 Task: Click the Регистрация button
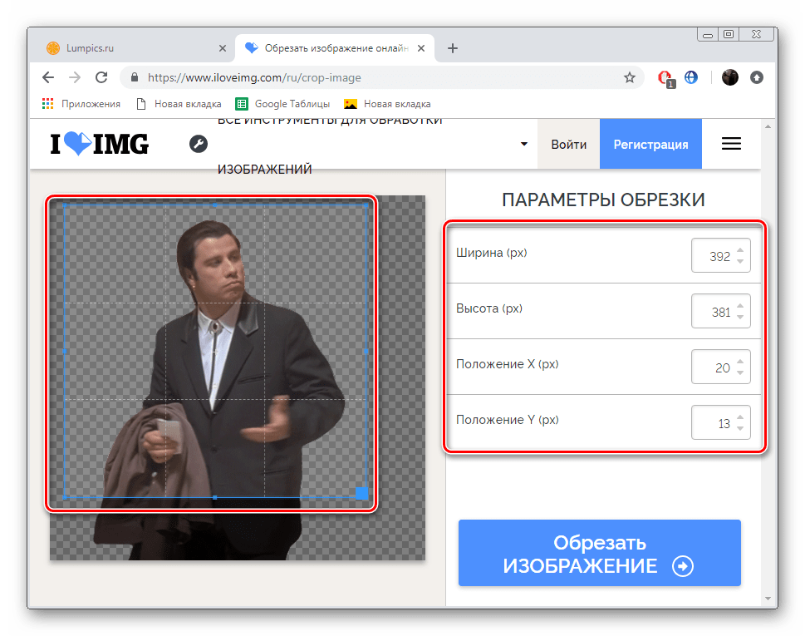pyautogui.click(x=651, y=145)
